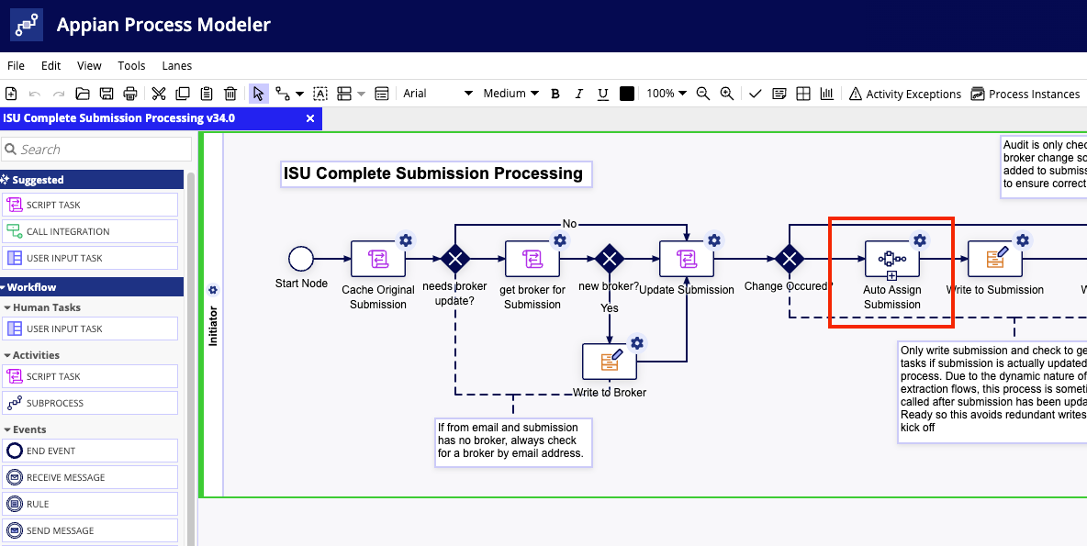Select the Auto Assign Submission subprocess node
1087x546 pixels.
point(892,259)
